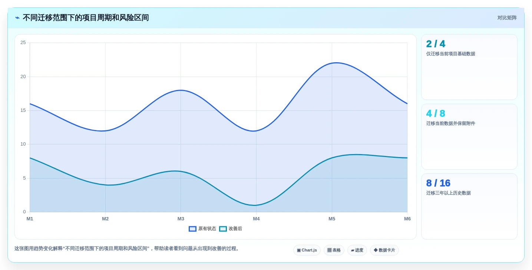Image resolution: width=532 pixels, height=270 pixels.
Task: Select the Chart.js tag chip
Action: click(307, 250)
